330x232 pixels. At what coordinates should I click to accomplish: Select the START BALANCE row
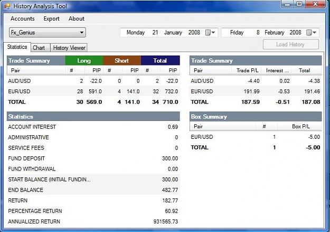(93, 179)
